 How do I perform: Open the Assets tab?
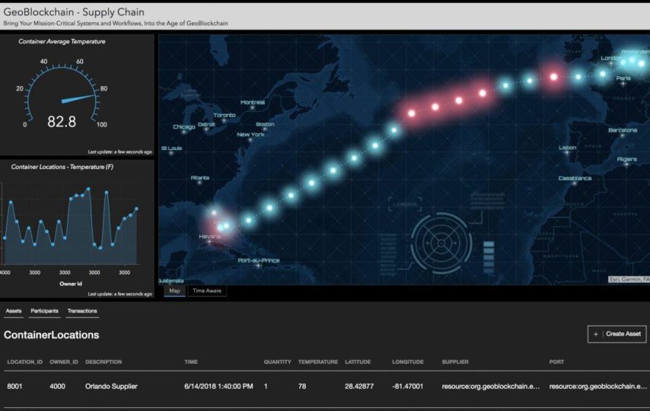[14, 311]
